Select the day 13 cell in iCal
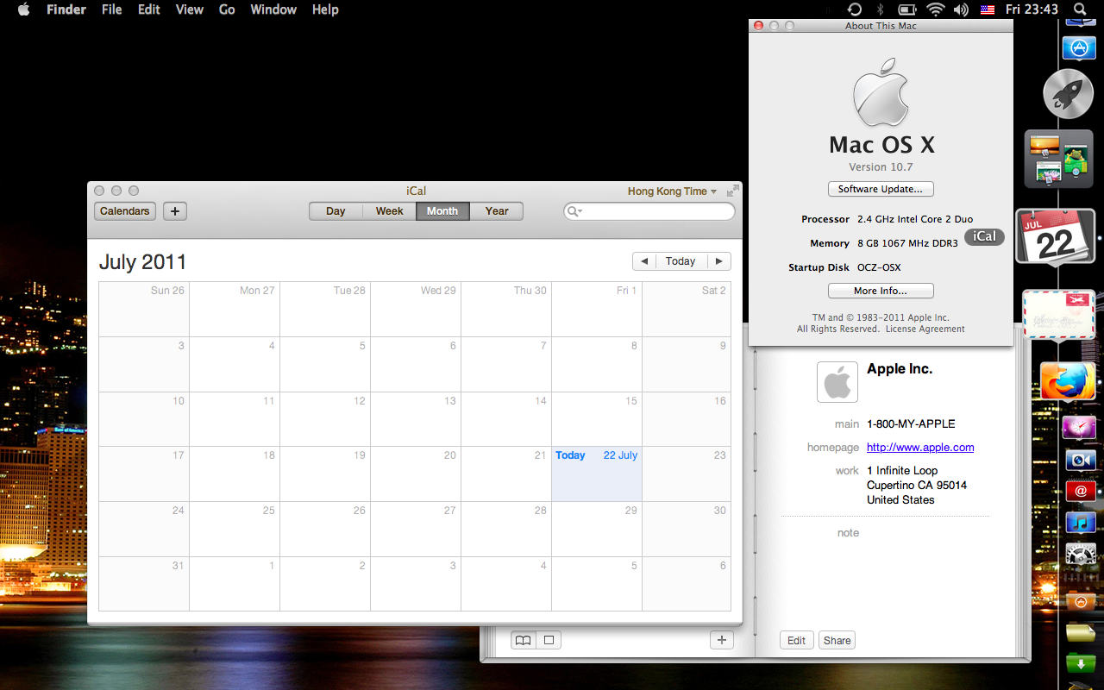 click(x=416, y=419)
